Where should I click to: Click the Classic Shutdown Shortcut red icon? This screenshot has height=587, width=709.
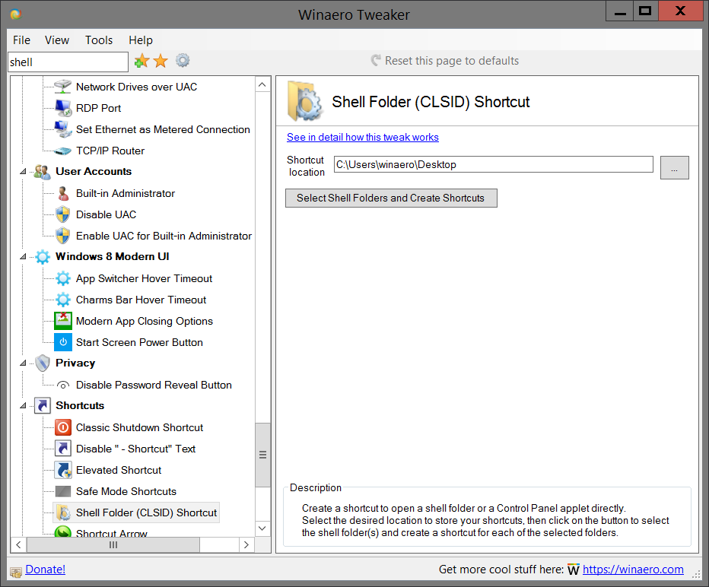click(x=63, y=427)
